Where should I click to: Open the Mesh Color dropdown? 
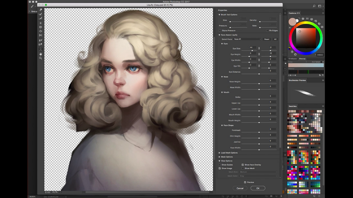coord(258,176)
